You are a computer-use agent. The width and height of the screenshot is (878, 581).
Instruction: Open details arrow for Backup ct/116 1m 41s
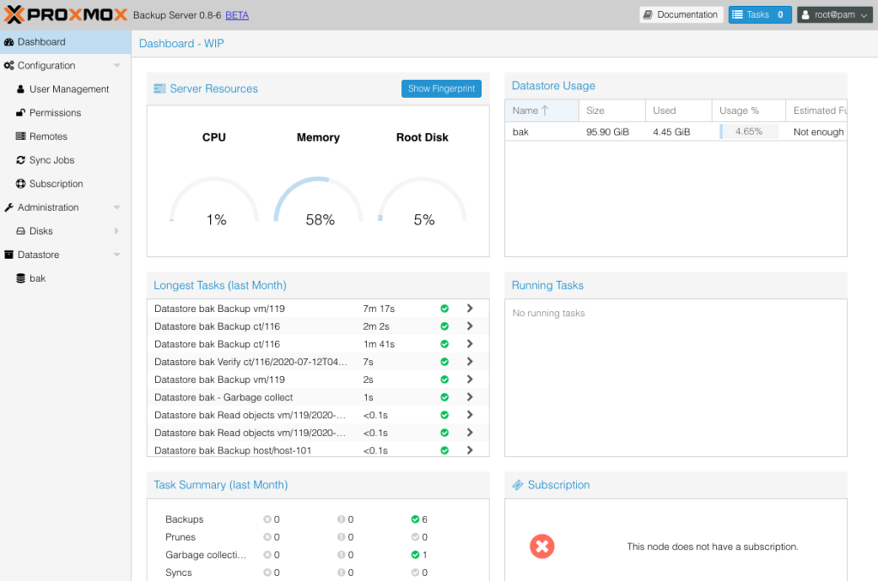tap(470, 344)
